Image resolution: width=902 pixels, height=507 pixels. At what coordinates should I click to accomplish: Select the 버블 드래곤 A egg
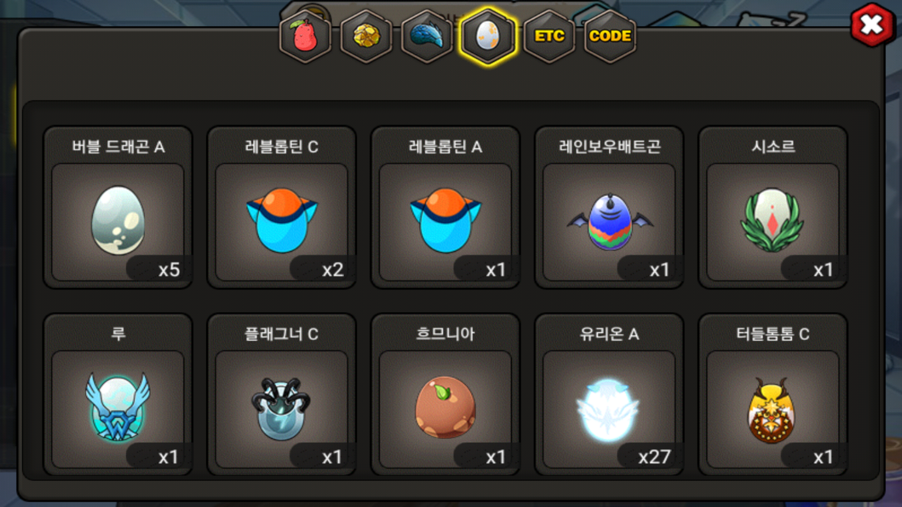point(117,207)
